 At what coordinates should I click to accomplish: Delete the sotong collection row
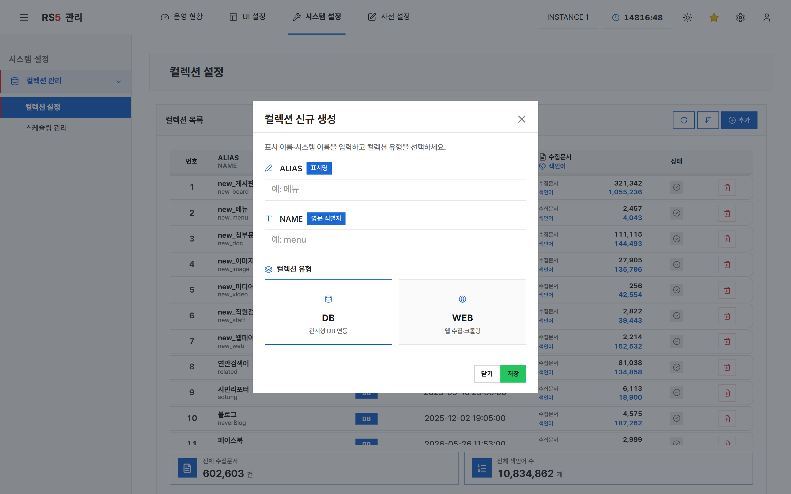pyautogui.click(x=727, y=393)
